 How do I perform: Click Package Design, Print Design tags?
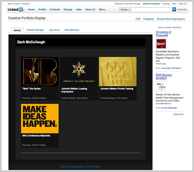click(114, 98)
